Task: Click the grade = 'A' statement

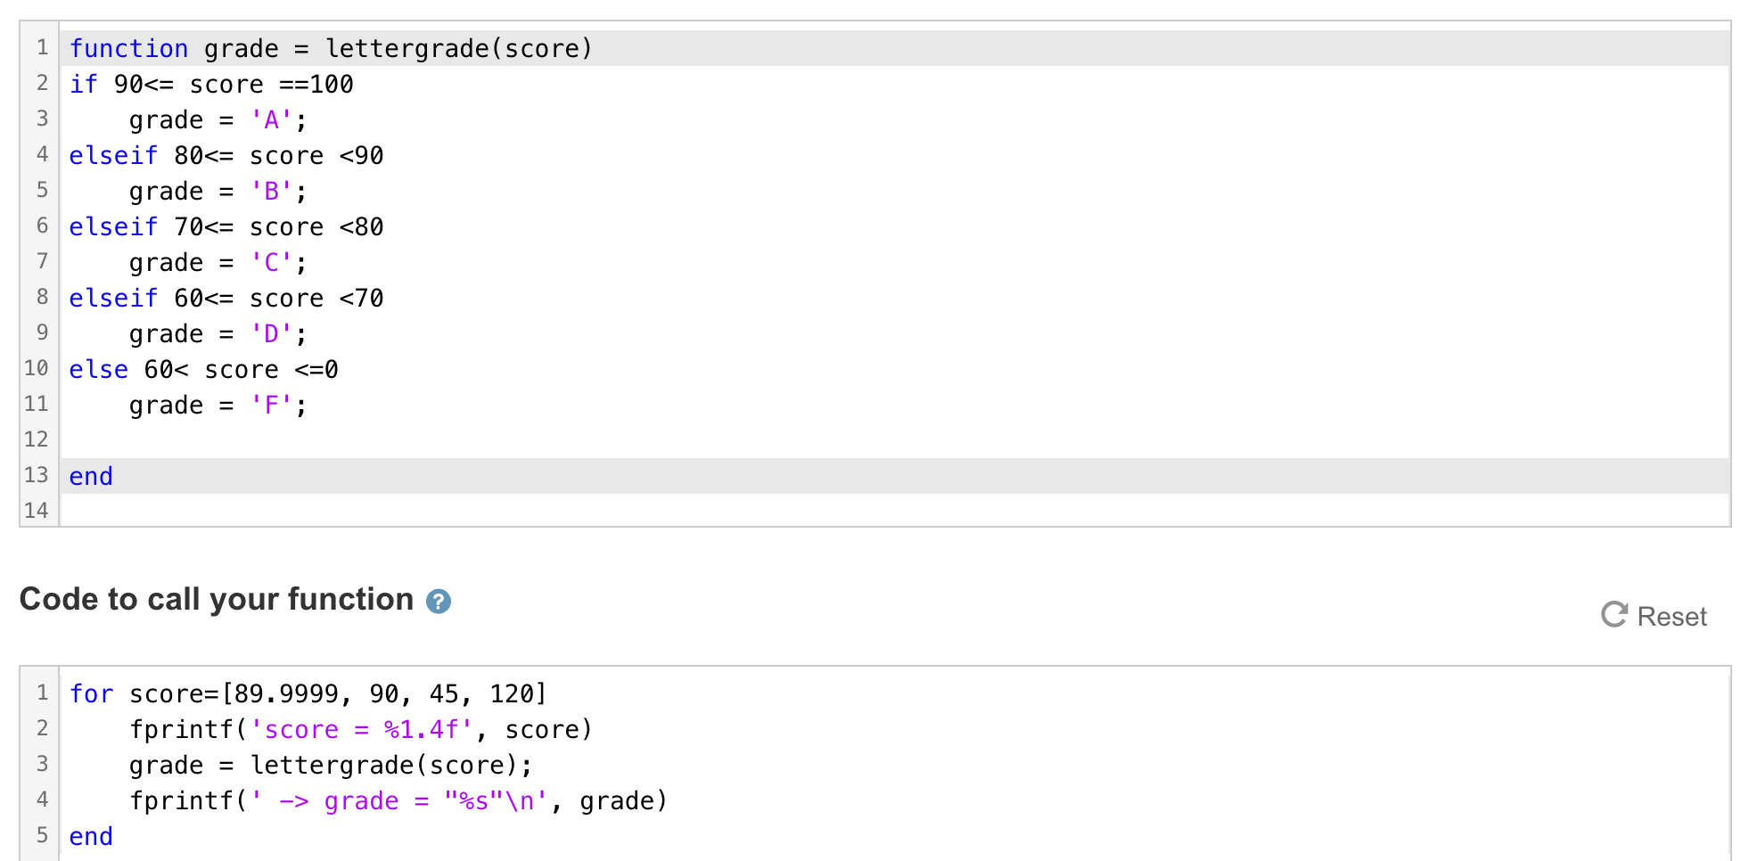Action: tap(217, 119)
